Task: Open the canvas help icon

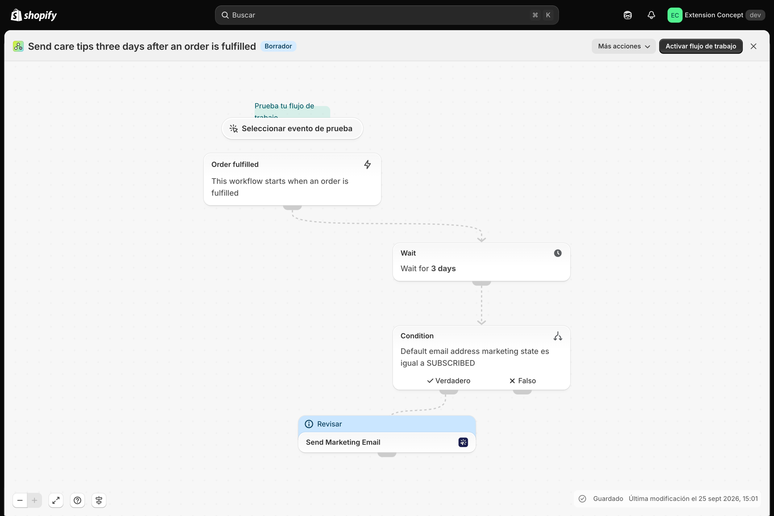Action: coord(77,500)
